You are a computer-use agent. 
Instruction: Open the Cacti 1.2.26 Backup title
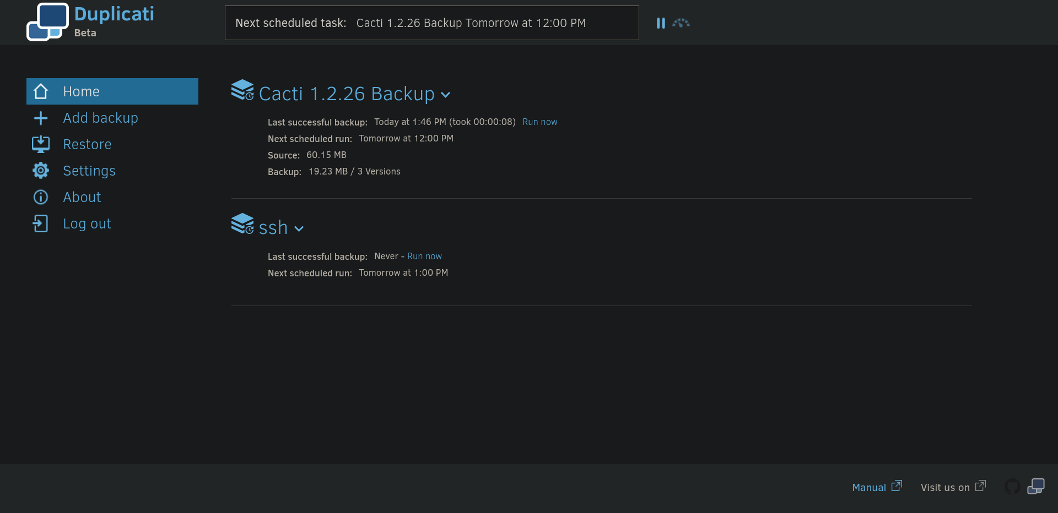pyautogui.click(x=346, y=94)
